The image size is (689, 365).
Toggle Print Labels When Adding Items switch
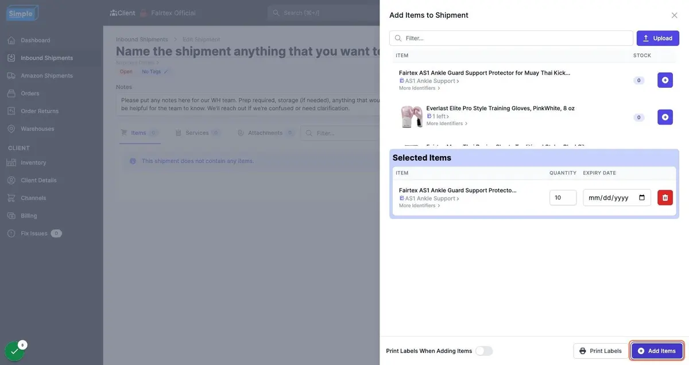pyautogui.click(x=483, y=351)
